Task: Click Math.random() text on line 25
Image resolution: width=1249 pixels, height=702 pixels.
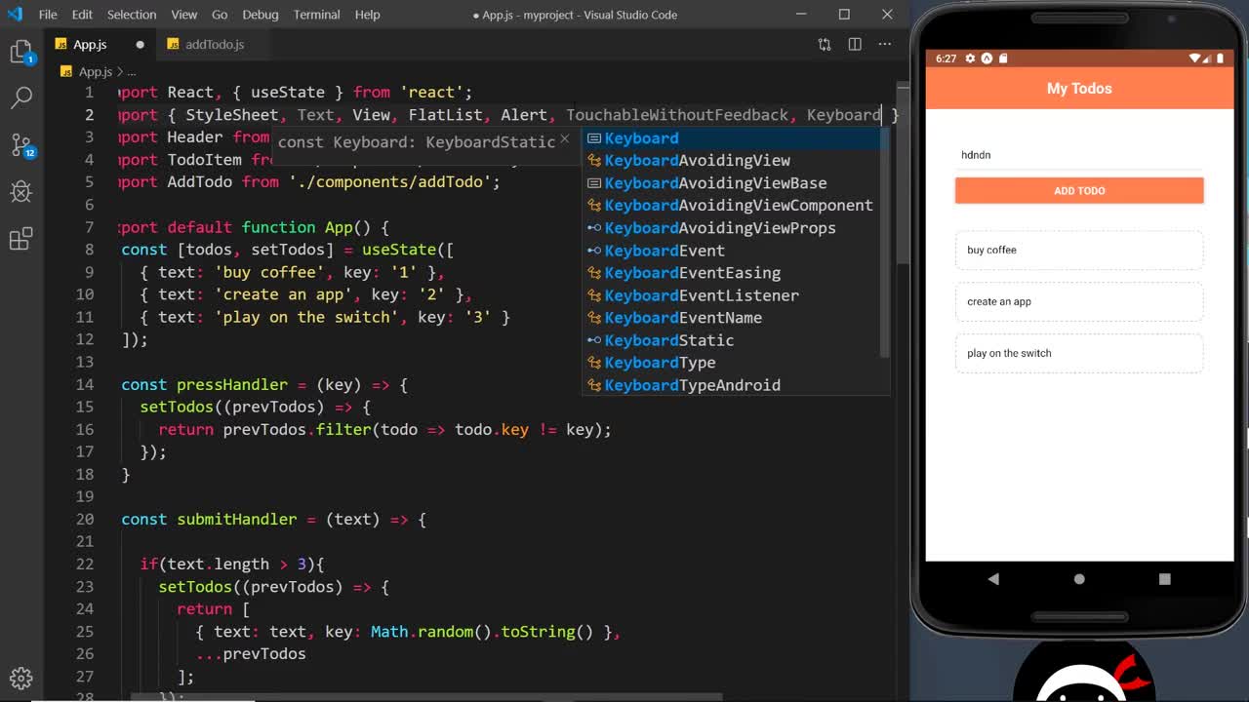Action: click(x=430, y=632)
